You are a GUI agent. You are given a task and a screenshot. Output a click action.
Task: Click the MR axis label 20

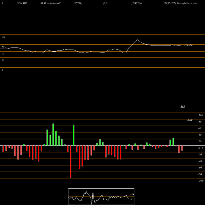click(200, 141)
